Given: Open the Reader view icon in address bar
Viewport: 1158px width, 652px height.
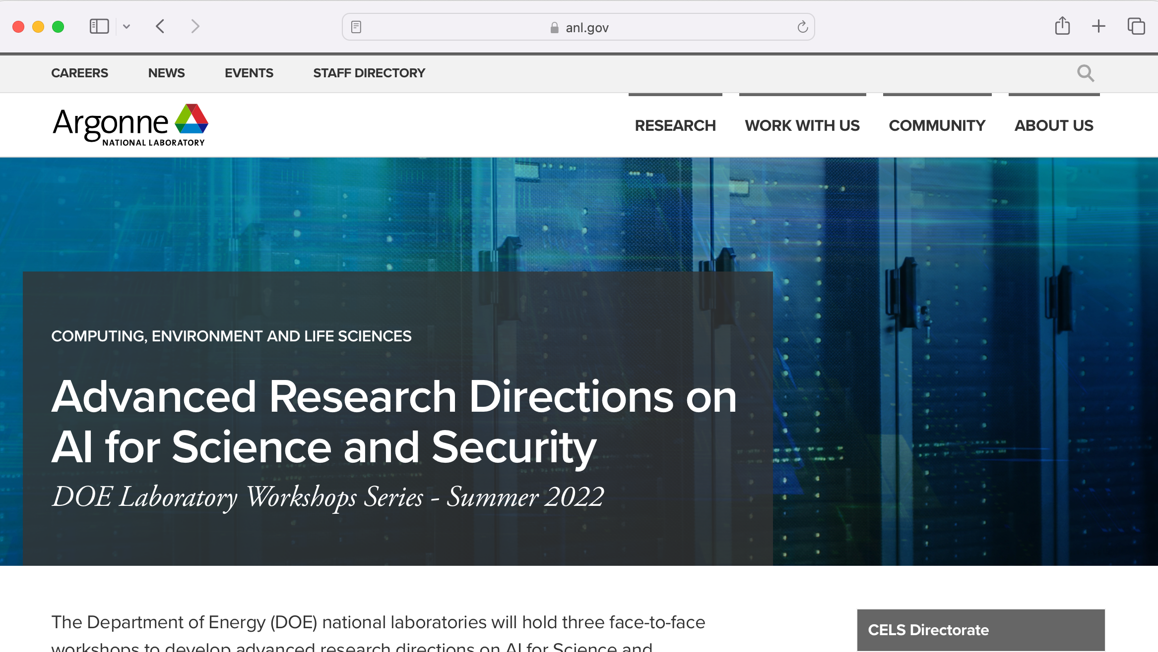Looking at the screenshot, I should 356,27.
